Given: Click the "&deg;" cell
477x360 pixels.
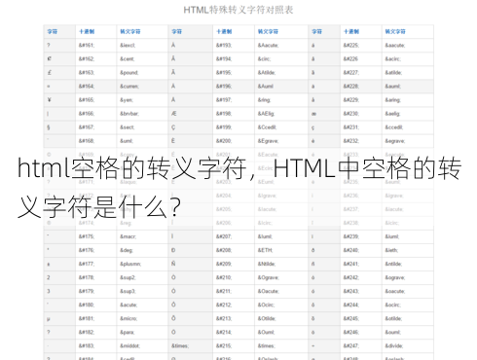Looking at the screenshot, I should 142,250.
